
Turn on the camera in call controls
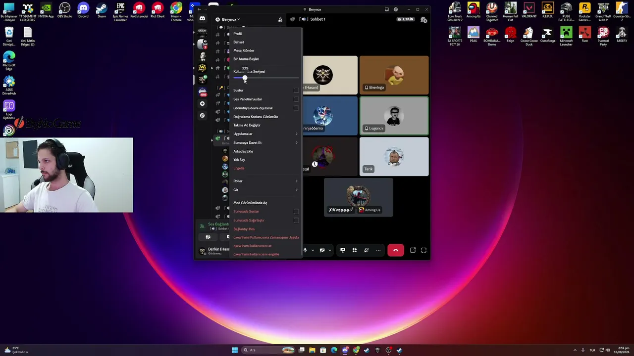tap(322, 250)
